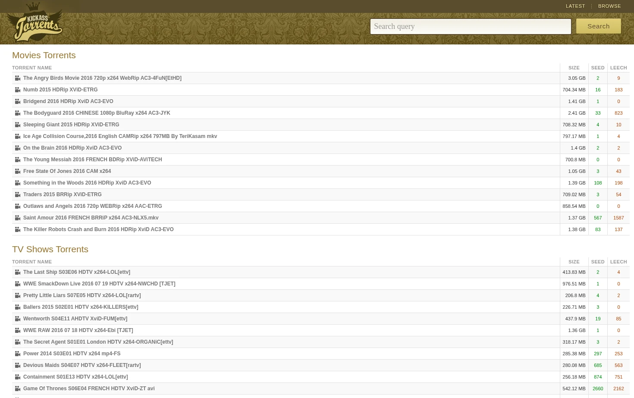Open Sleeping Giant 2015 HDRip torrent
This screenshot has height=398, width=634.
click(71, 125)
